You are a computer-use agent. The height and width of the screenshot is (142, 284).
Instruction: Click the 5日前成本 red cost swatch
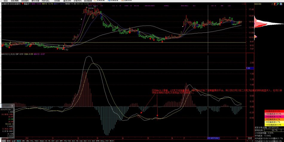(x=273, y=111)
